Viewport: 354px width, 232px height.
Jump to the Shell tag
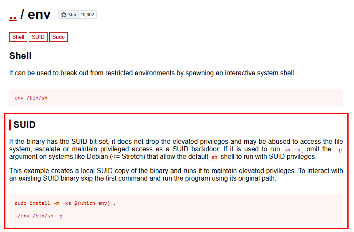18,37
